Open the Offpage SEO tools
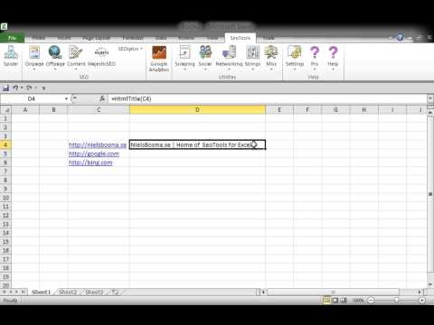Image resolution: width=434 pixels, height=325 pixels. pos(55,58)
